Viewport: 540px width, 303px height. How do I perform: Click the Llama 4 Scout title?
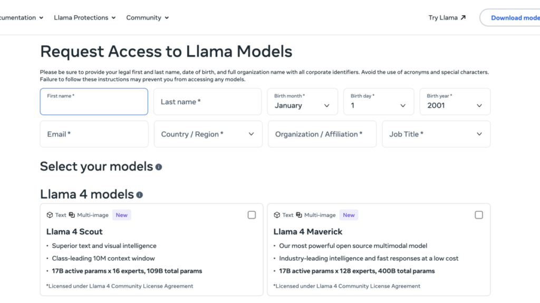[x=74, y=231]
